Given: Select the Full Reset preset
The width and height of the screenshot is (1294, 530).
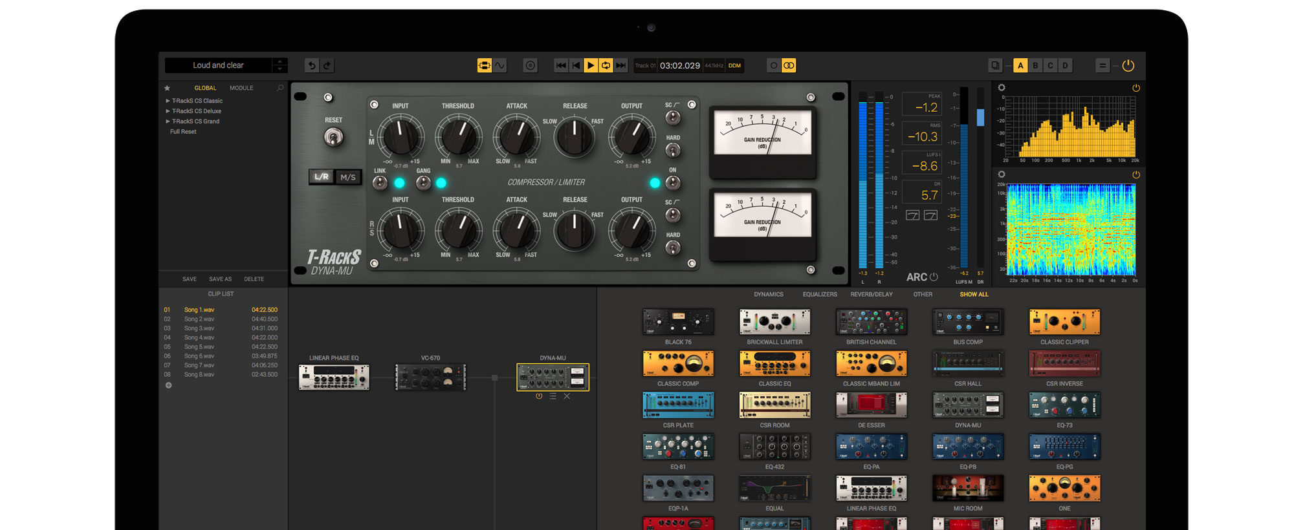Looking at the screenshot, I should point(183,132).
